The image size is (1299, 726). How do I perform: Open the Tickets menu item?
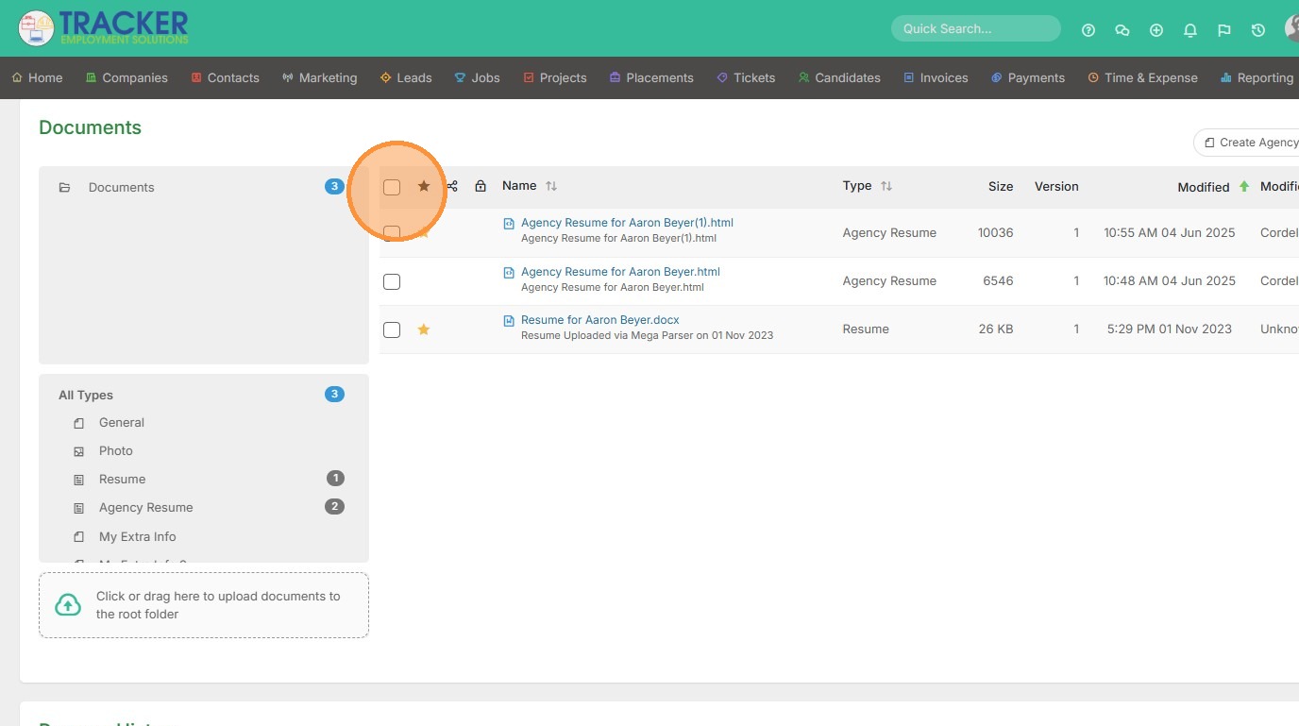click(746, 77)
